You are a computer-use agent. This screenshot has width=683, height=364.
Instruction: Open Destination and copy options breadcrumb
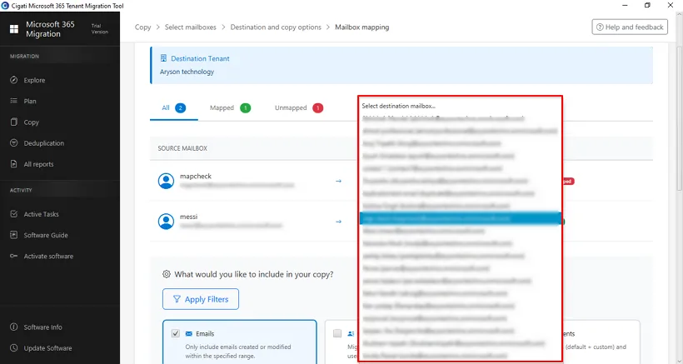276,27
